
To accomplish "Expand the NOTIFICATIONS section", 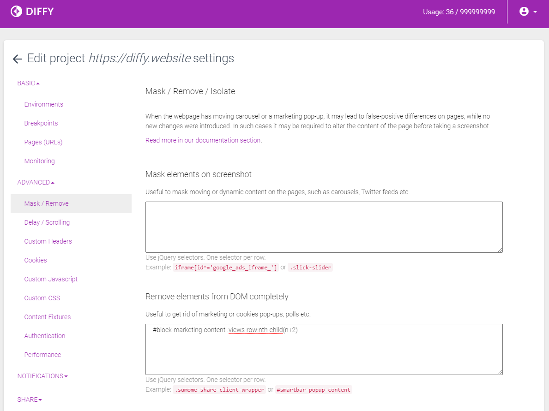I will (42, 376).
